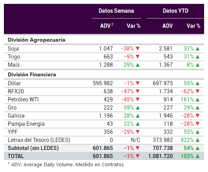This screenshot has height=172, width=208.
Task: Select the Datos Semana column header
Action: (x=116, y=11)
